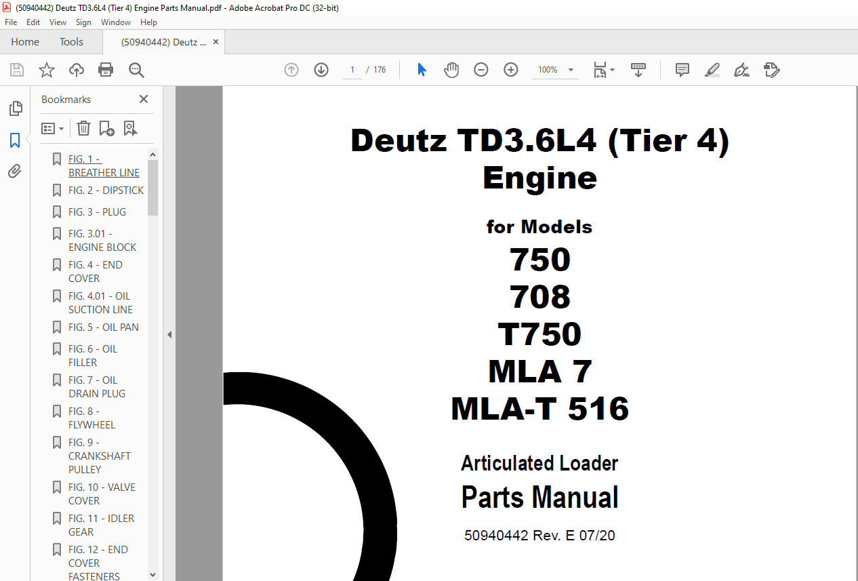
Task: Open bookmark FIG. 4 - END COVER
Action: (96, 272)
